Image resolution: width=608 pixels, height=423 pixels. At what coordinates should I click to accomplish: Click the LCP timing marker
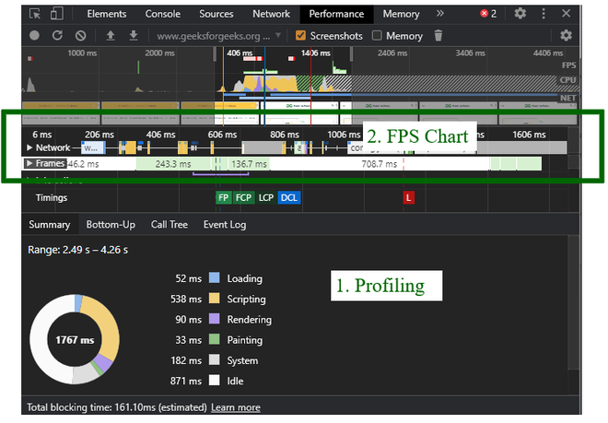[266, 198]
